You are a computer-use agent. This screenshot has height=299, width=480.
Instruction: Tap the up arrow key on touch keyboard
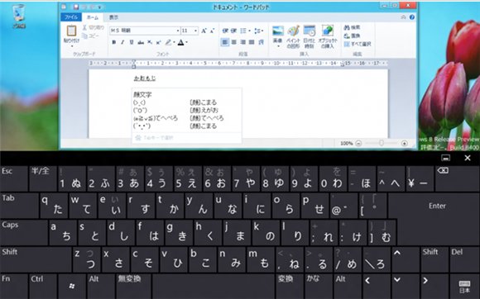(x=406, y=259)
